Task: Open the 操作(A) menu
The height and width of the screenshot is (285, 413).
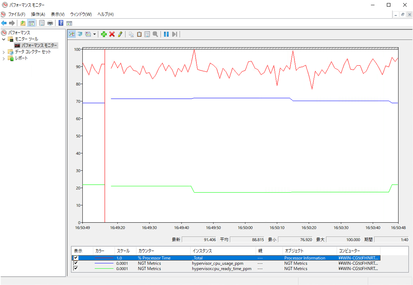Action: [x=38, y=14]
